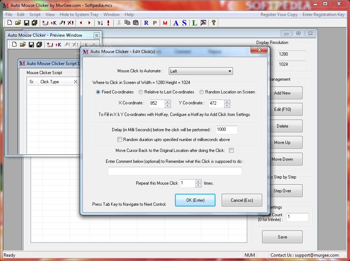This screenshot has height=261, width=350.
Task: Click the green L toolbar icon
Action: (x=195, y=23)
